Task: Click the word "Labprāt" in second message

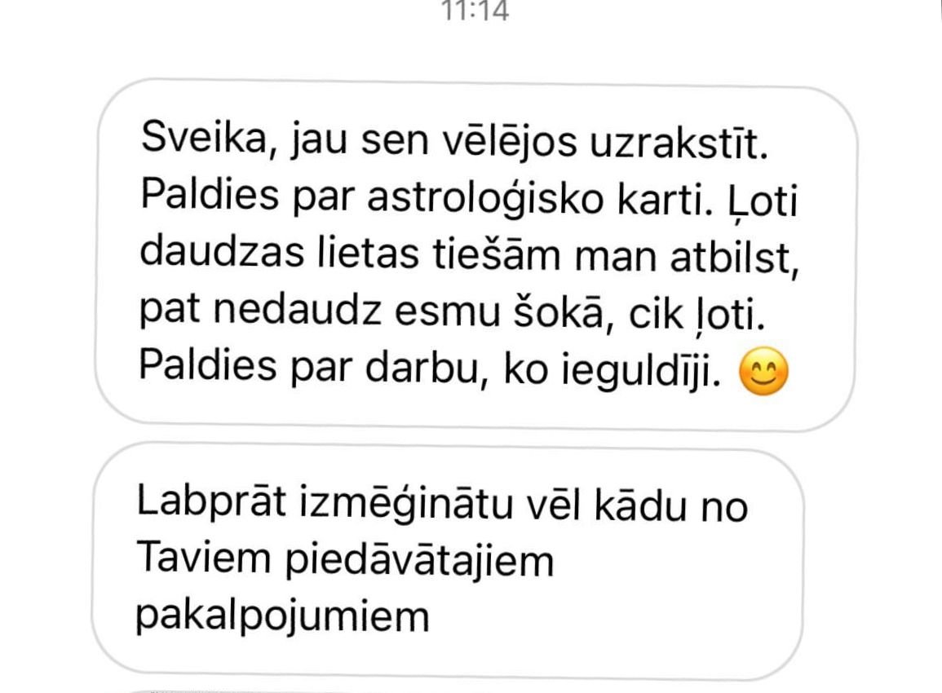Action: pos(211,503)
